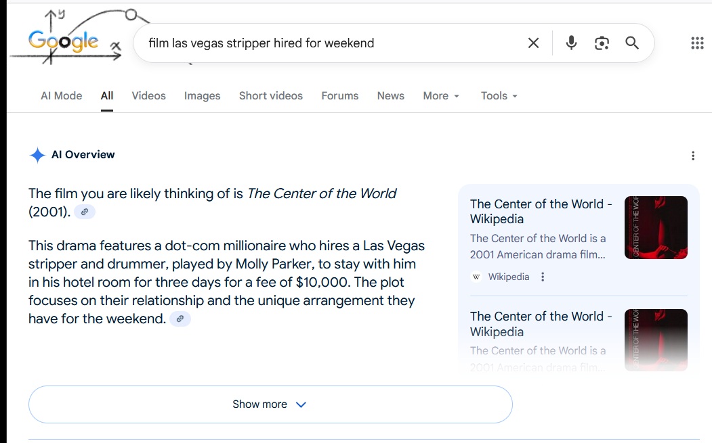Image resolution: width=712 pixels, height=443 pixels.
Task: Click inside the search query text field
Action: tap(325, 43)
